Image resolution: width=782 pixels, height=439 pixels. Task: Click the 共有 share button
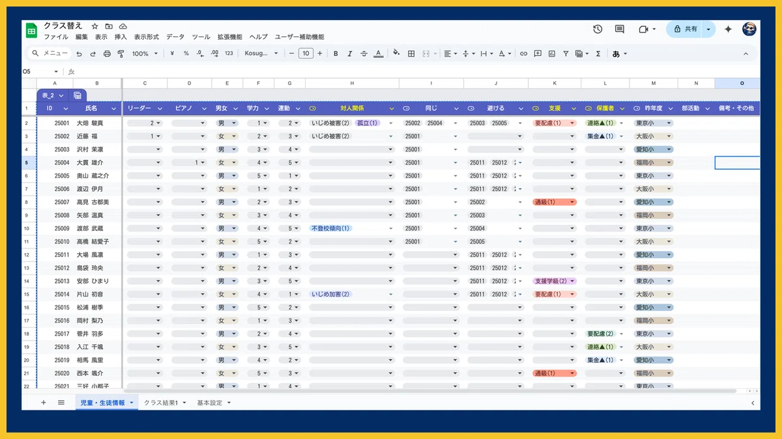point(685,29)
